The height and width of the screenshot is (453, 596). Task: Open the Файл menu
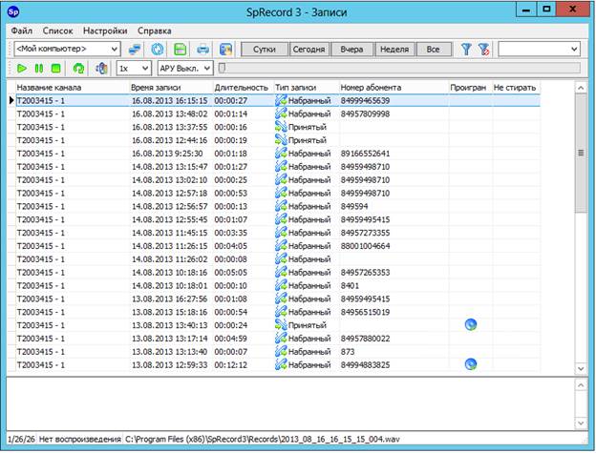[22, 31]
